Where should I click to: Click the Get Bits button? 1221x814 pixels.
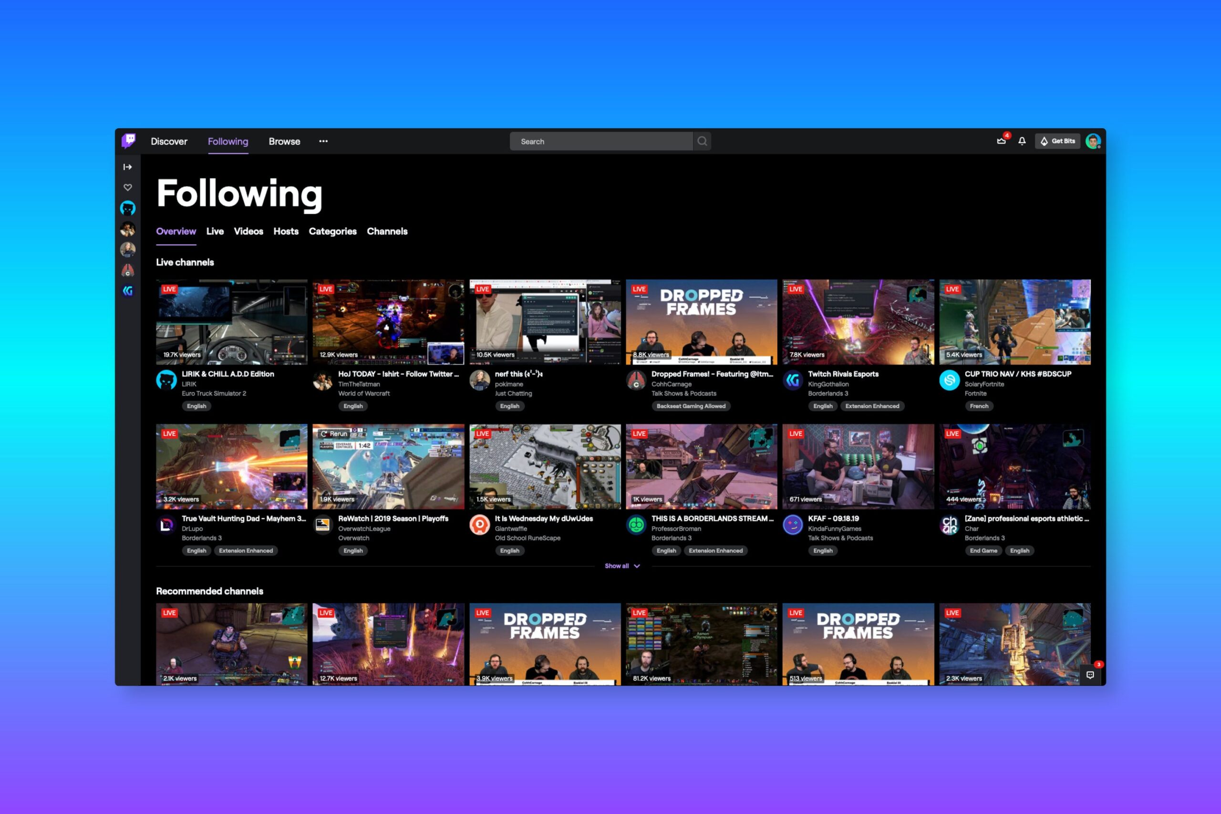tap(1057, 141)
